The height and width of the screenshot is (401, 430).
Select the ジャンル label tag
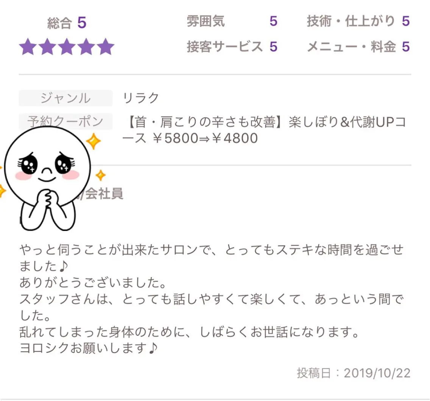tap(65, 98)
